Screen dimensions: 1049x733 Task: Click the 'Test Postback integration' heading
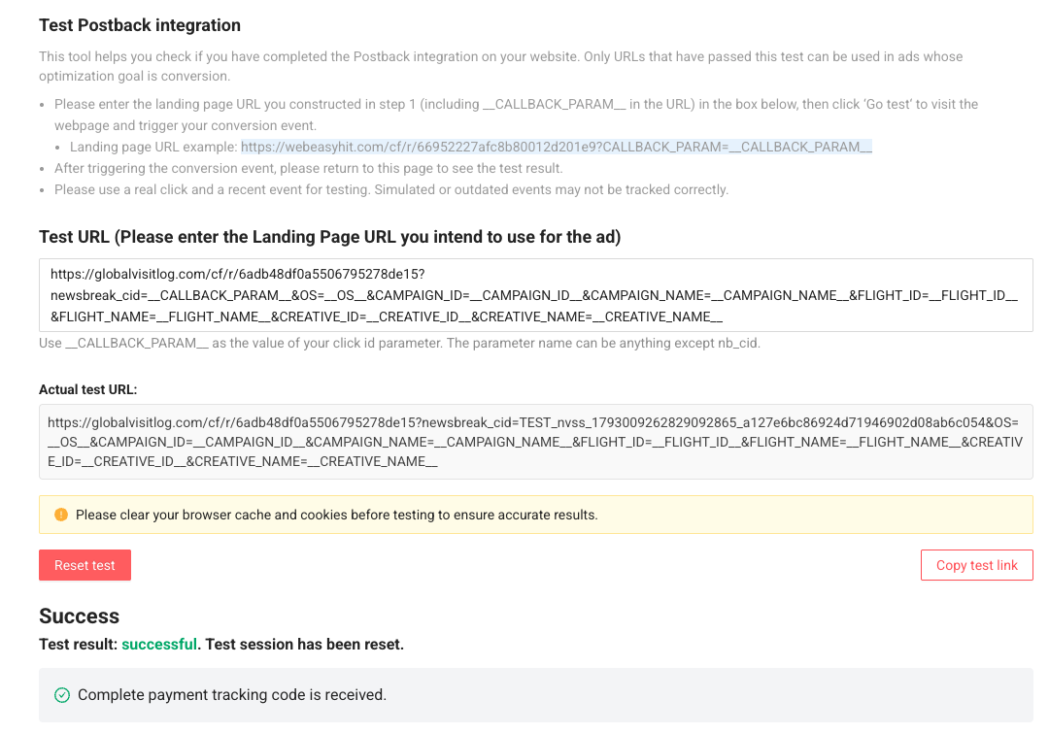[x=140, y=25]
